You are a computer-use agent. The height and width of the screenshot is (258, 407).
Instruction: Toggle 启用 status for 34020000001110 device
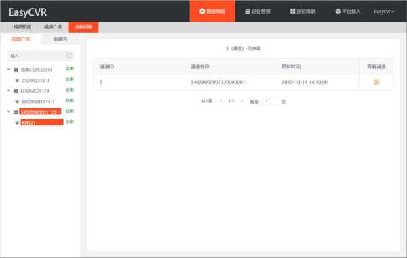70,111
